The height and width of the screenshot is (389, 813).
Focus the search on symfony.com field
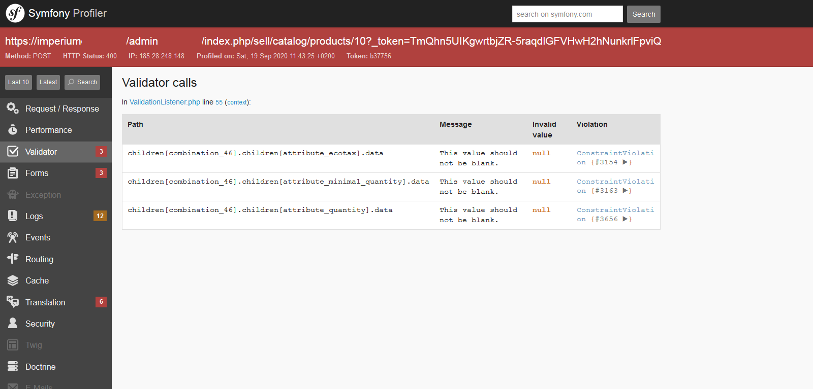click(567, 14)
